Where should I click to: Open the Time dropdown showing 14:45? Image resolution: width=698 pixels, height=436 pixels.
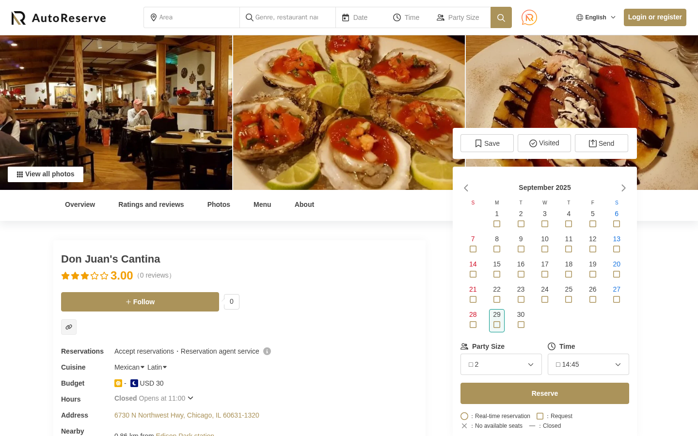pyautogui.click(x=588, y=364)
